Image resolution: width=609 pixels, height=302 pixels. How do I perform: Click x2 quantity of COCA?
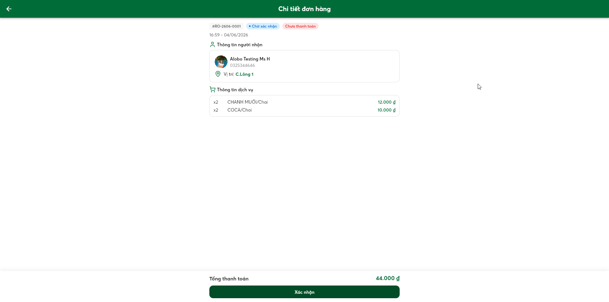216,110
